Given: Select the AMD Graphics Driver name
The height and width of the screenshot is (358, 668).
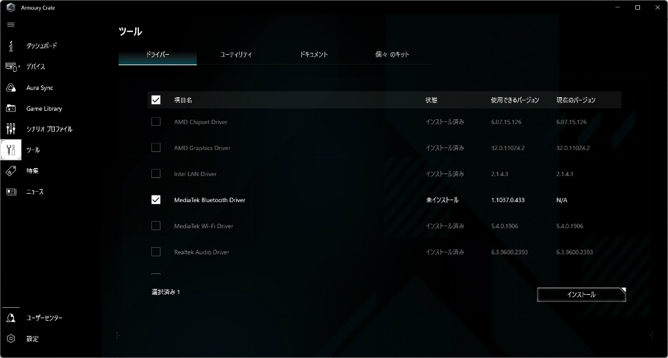Looking at the screenshot, I should tap(202, 148).
